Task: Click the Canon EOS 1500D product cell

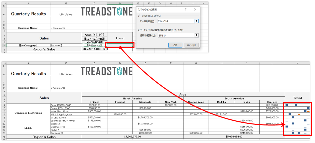Action: click(x=66, y=108)
